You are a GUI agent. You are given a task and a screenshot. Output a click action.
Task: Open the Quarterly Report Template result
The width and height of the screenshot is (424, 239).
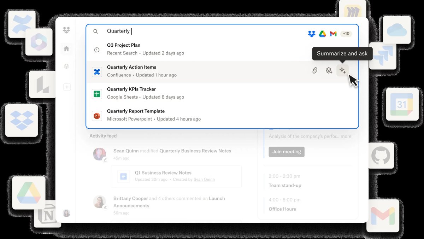(222, 115)
